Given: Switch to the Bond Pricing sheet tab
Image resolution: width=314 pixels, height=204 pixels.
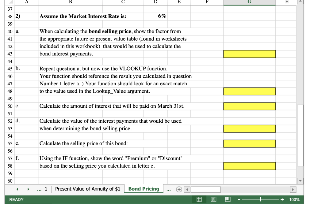Looking at the screenshot, I should (144, 189).
